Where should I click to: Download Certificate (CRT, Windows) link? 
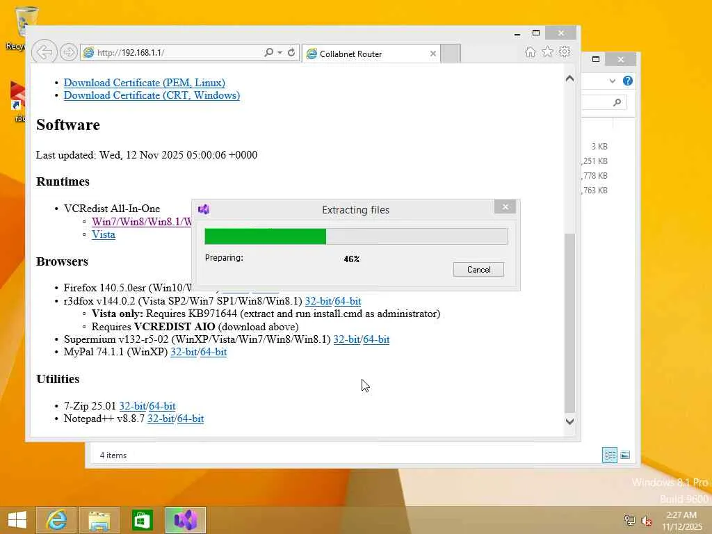pos(152,95)
